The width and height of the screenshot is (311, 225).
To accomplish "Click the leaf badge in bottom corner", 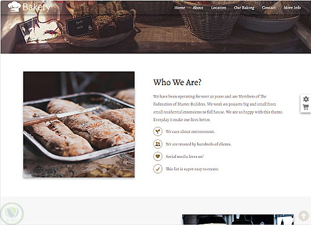I will point(12,213).
